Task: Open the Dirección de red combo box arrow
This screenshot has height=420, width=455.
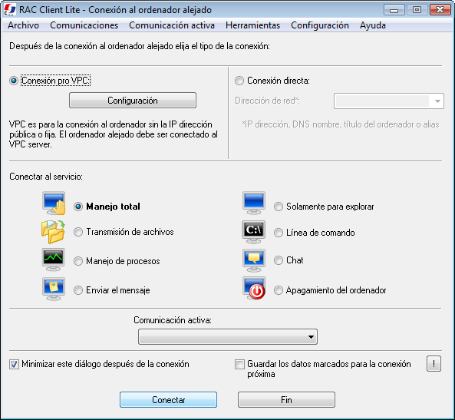Action: [437, 101]
